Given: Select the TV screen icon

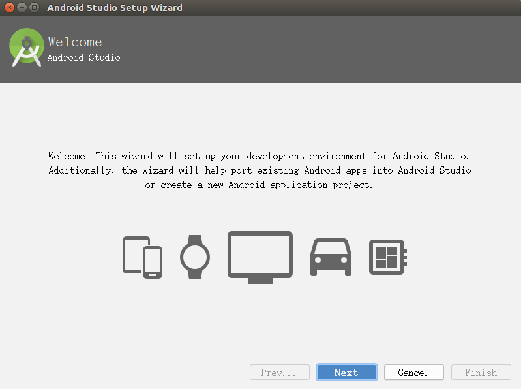Looking at the screenshot, I should [260, 257].
